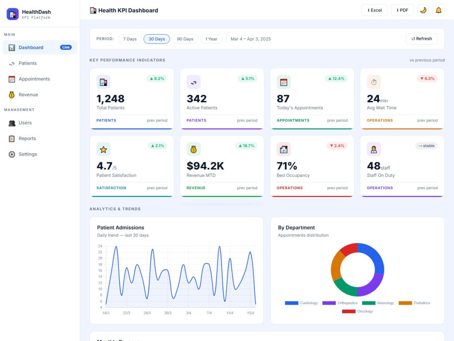Viewport: 454px width, 341px height.
Task: Open Revenue page in sidebar
Action: pyautogui.click(x=40, y=95)
